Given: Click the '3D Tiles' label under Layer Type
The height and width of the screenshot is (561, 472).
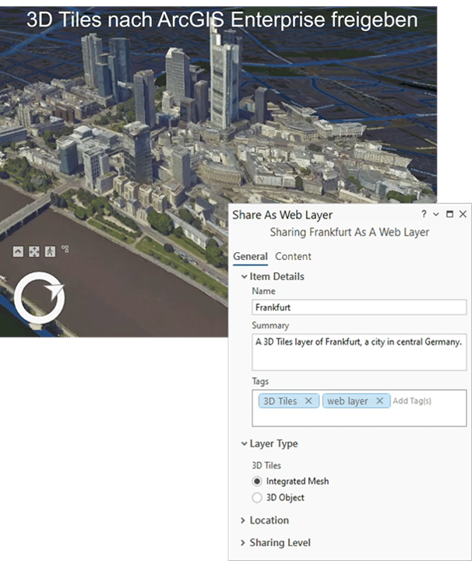Looking at the screenshot, I should (266, 465).
